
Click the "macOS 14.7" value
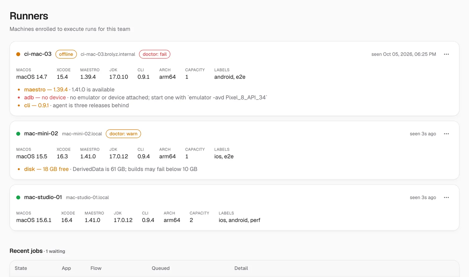point(32,77)
